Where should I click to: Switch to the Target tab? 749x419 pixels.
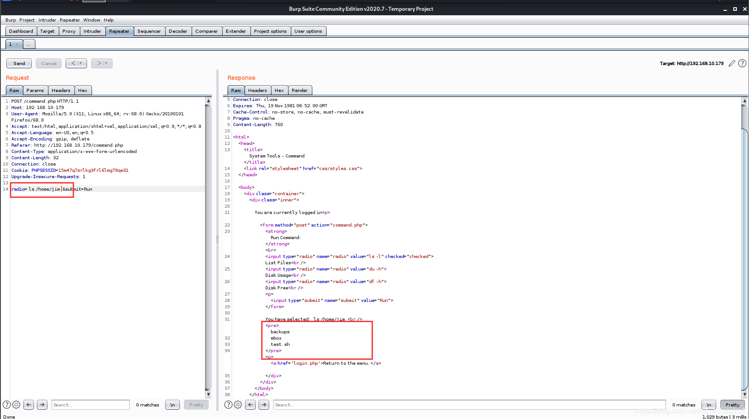point(47,31)
